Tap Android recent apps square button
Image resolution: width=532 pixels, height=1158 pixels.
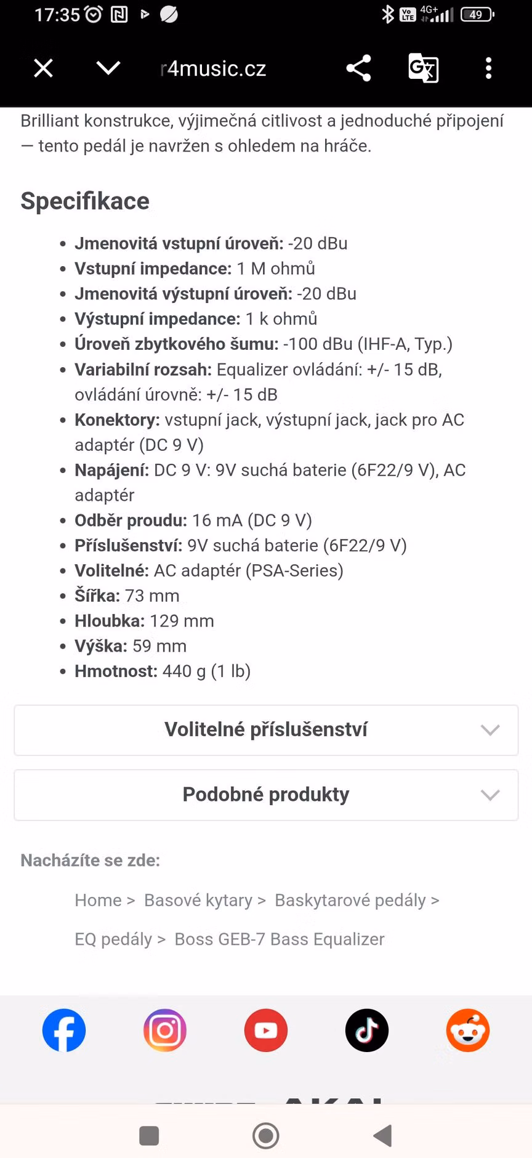coord(149,1135)
